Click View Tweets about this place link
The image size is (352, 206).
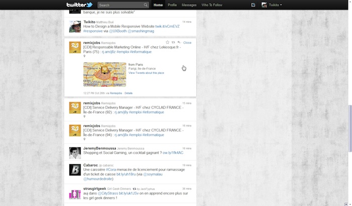point(146,73)
